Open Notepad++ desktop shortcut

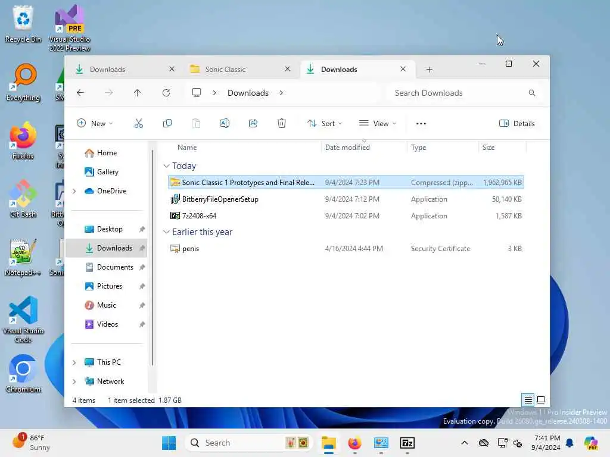23,257
